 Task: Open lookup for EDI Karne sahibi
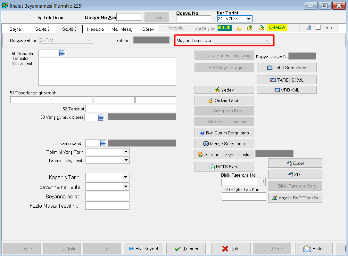click(x=103, y=143)
